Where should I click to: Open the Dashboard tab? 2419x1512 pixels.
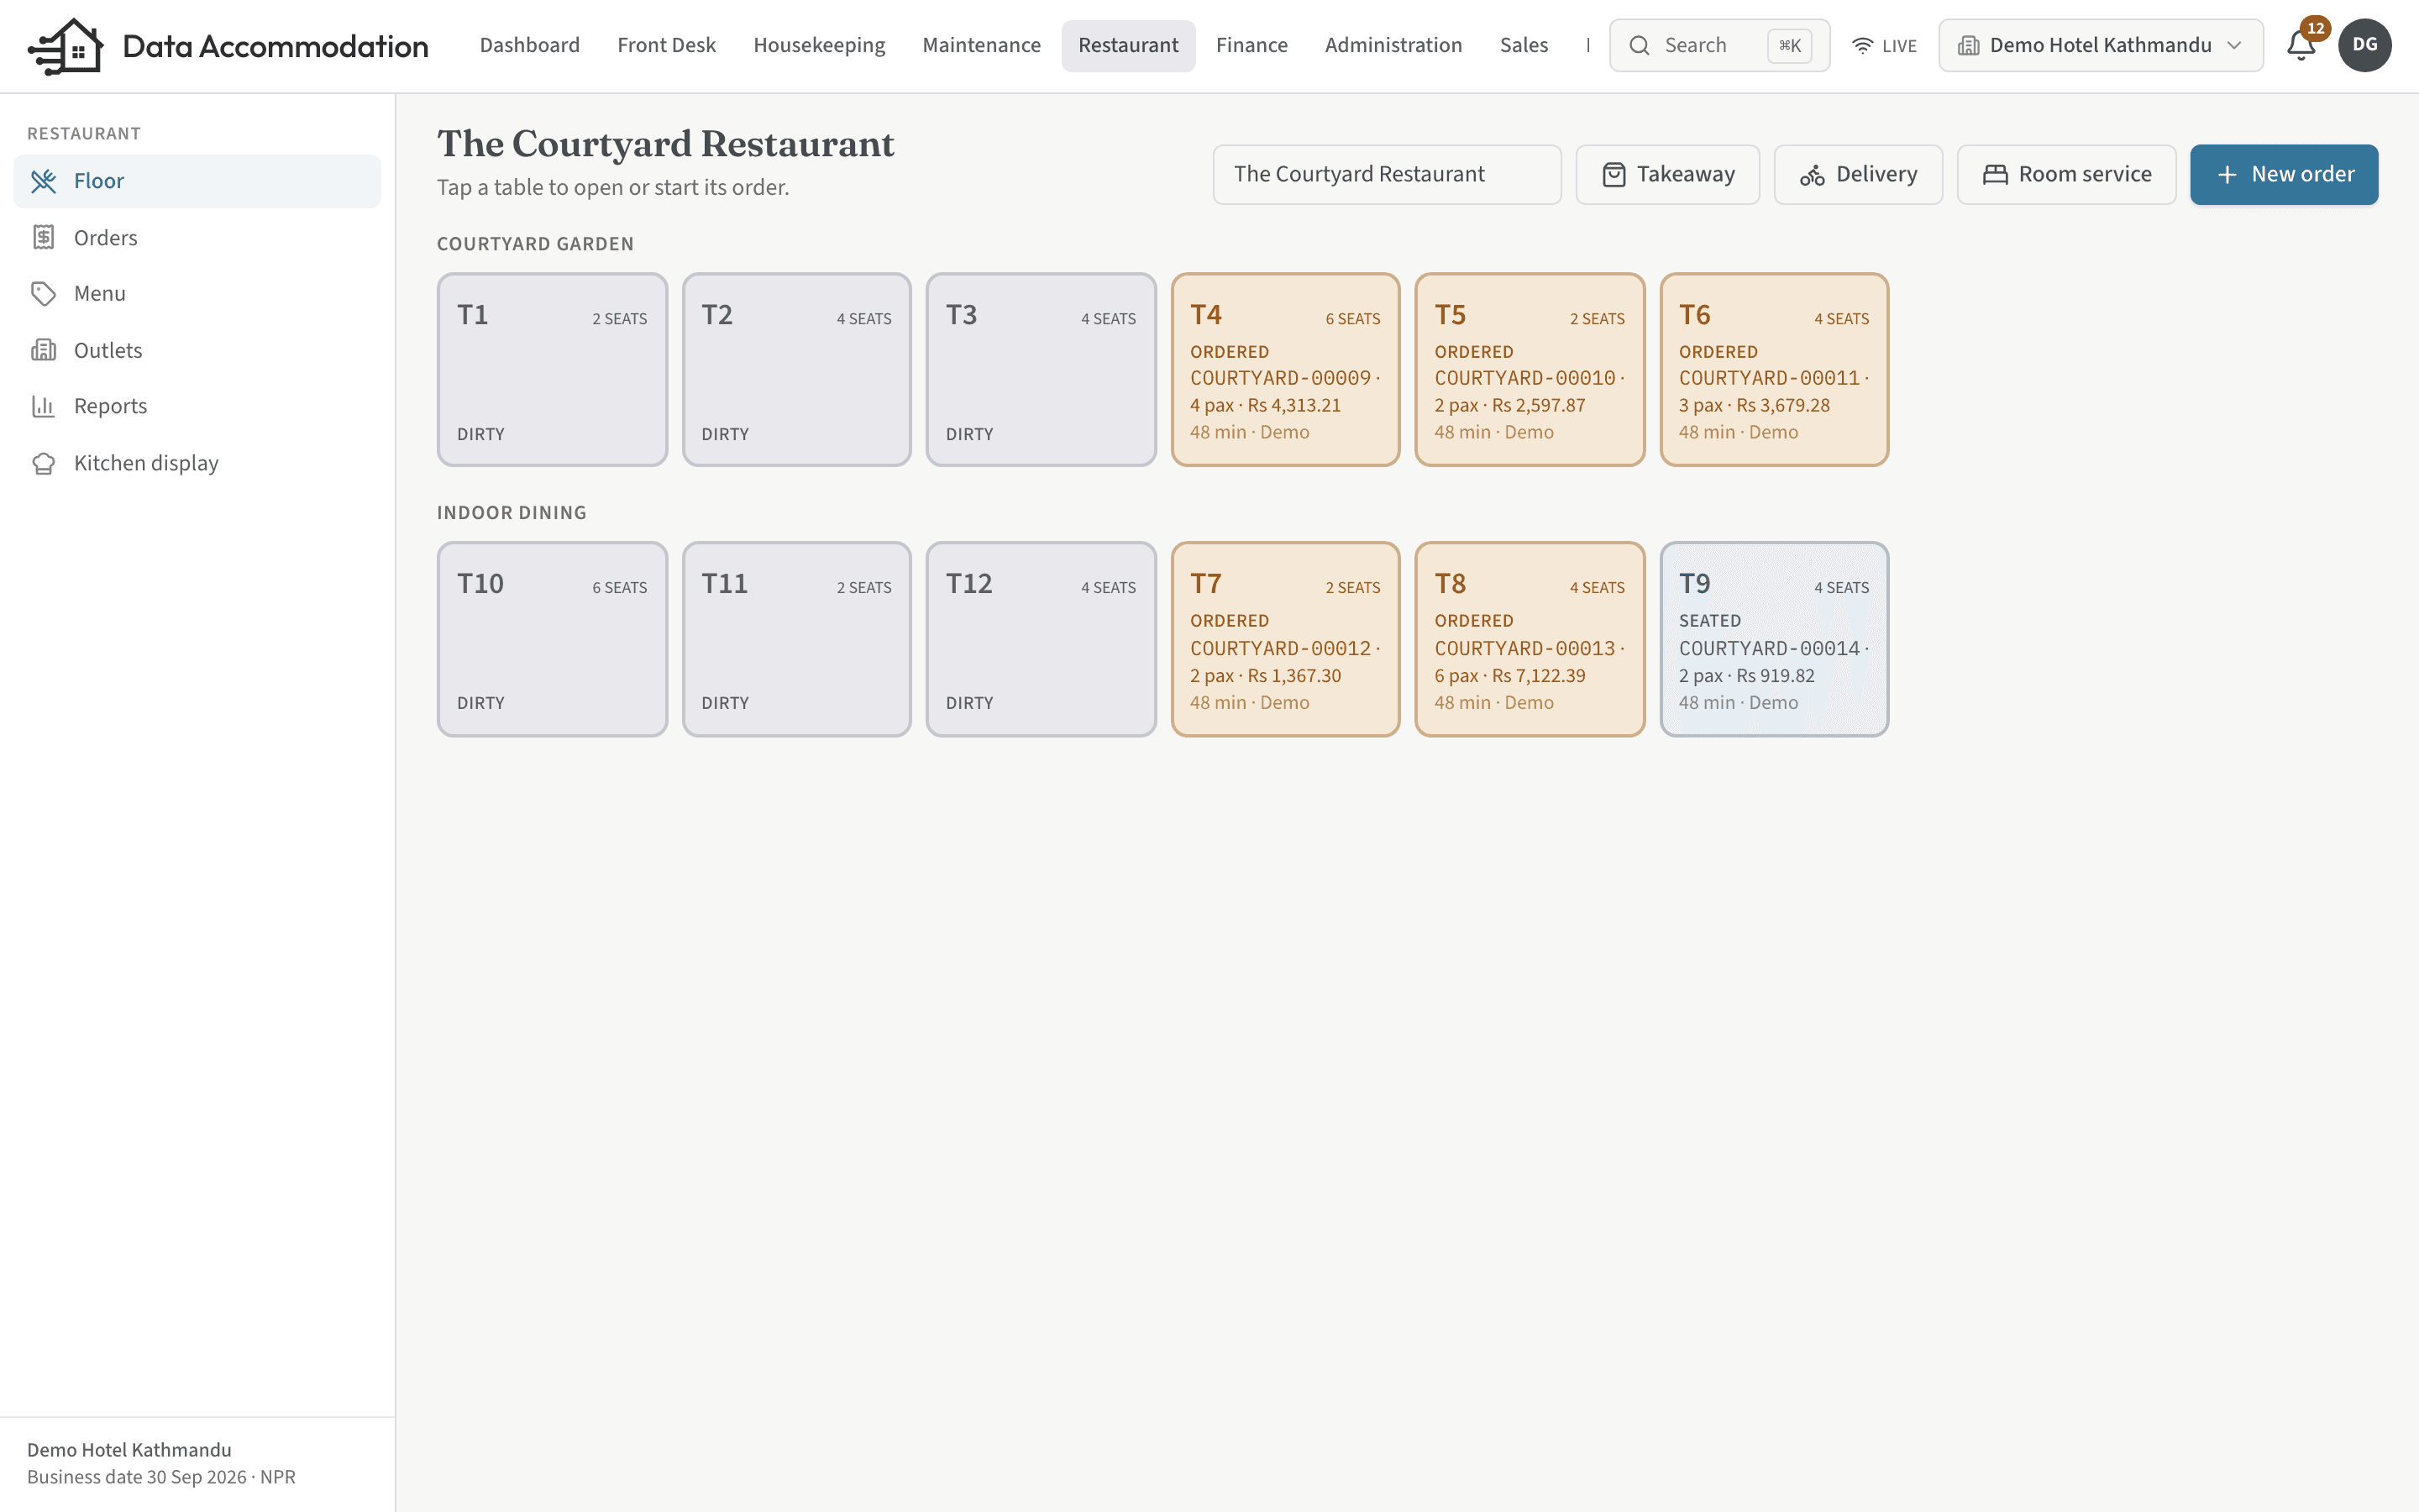pos(530,45)
